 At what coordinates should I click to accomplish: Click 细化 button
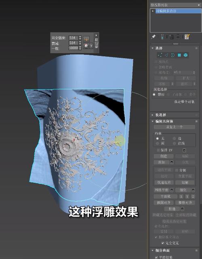183,190
